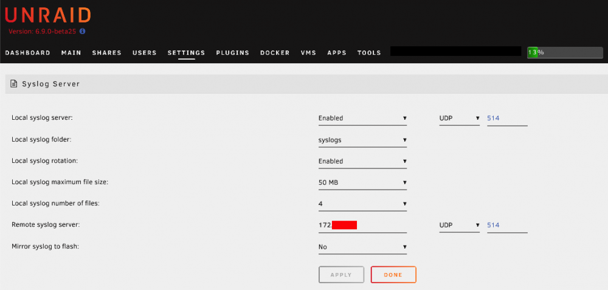
Task: Click the Remote syslog server label
Action: tap(46, 224)
